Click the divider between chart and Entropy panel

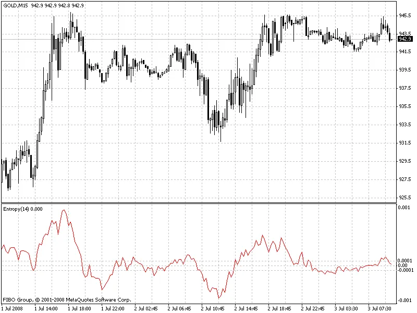pos(198,203)
